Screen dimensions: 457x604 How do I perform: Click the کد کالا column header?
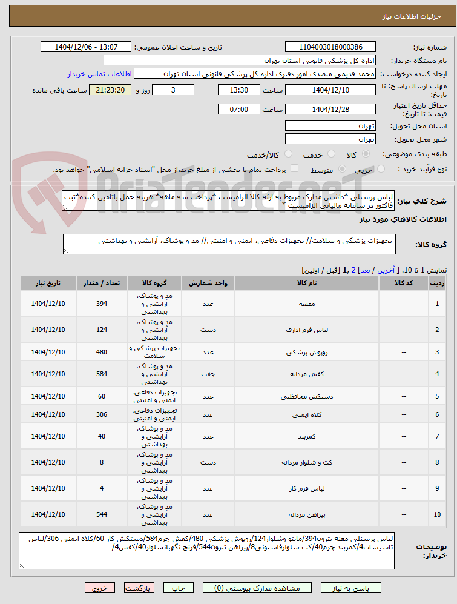coord(404,283)
